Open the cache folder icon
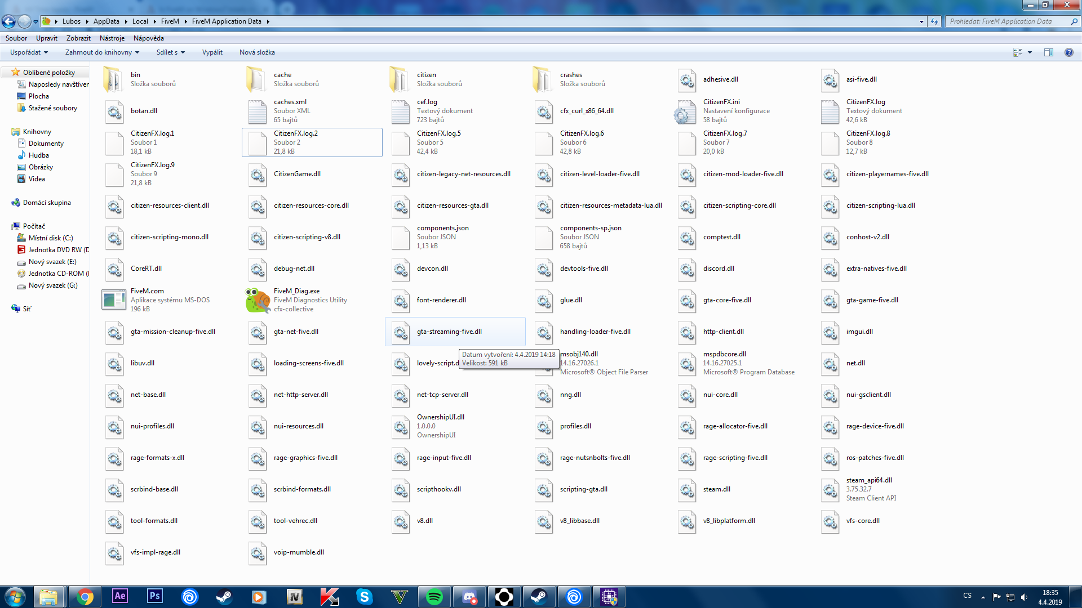This screenshot has height=608, width=1082. [x=256, y=79]
